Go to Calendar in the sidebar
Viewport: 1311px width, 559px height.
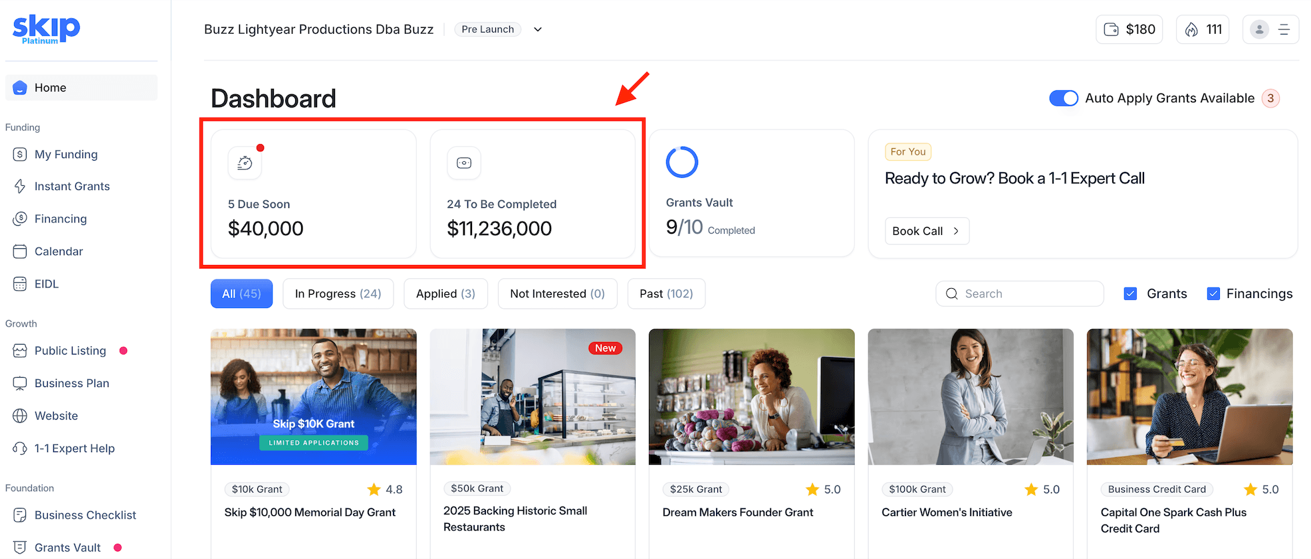59,252
